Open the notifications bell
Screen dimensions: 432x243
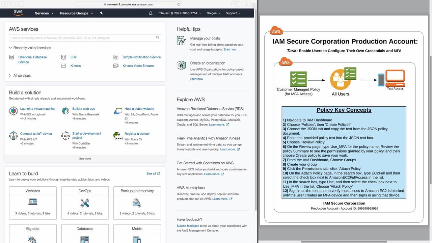pyautogui.click(x=151, y=13)
